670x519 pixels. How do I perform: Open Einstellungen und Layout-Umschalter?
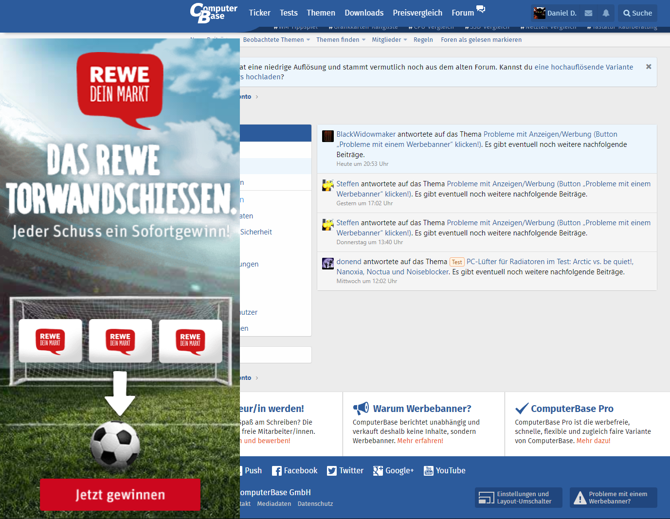pyautogui.click(x=519, y=498)
